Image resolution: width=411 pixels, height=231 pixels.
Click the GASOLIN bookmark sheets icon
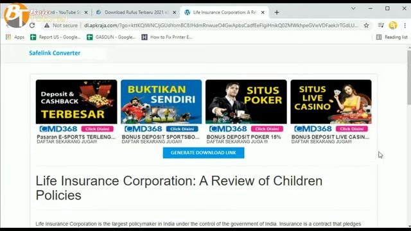tap(90, 37)
